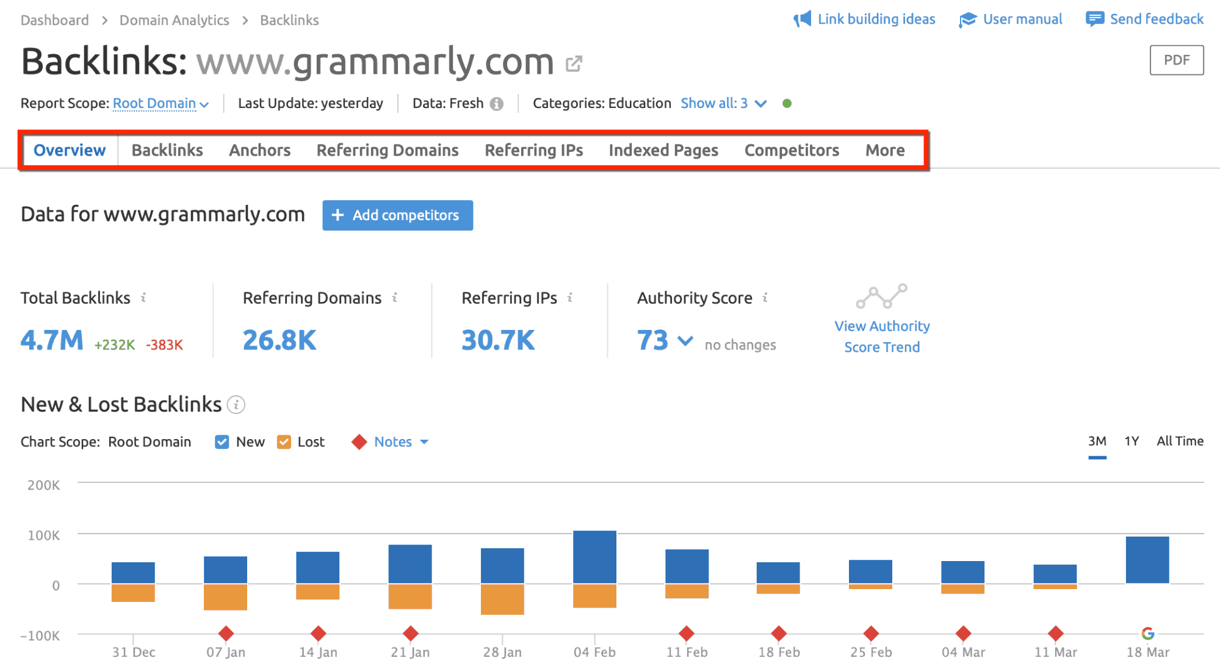Click the Add competitors button
Image resolution: width=1220 pixels, height=669 pixels.
tap(397, 215)
